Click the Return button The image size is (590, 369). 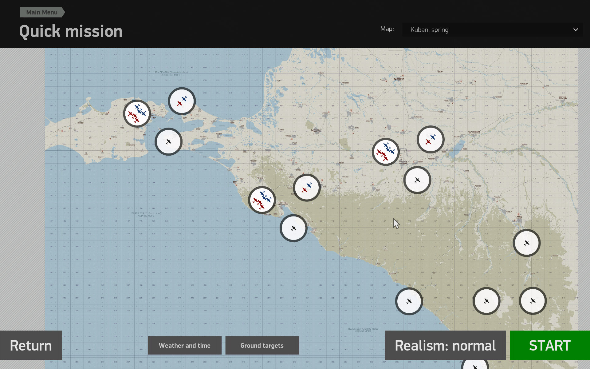coord(31,345)
